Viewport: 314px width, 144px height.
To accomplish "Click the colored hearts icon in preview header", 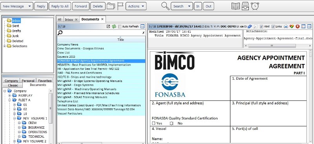I will [x=292, y=26].
